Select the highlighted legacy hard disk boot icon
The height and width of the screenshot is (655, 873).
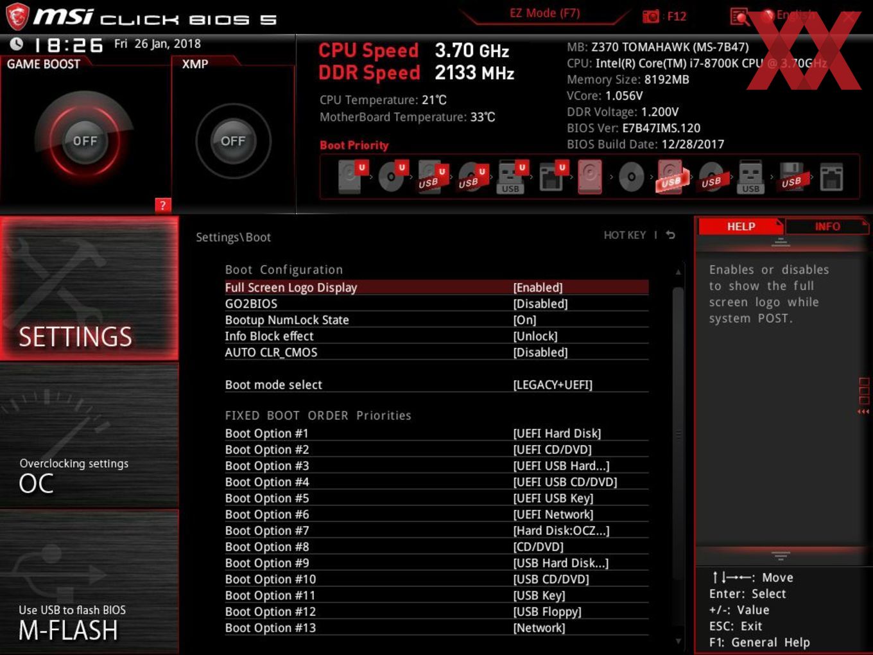[590, 177]
